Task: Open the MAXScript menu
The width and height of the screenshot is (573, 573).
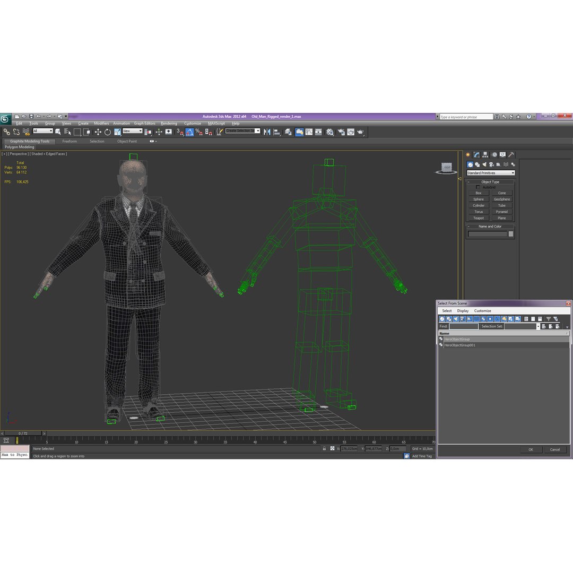Action: [216, 124]
